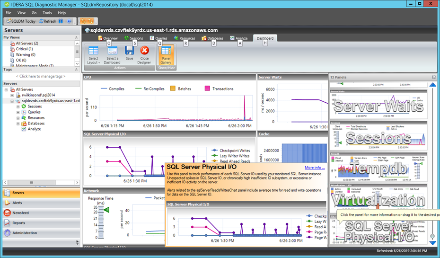Open the Reports navigation pane
This screenshot has width=440, height=258.
point(42,223)
